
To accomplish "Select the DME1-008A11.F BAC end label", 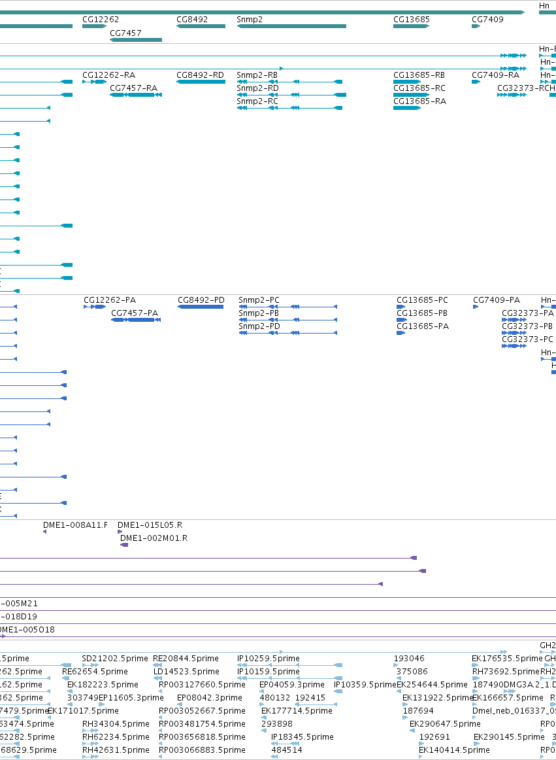I will point(76,525).
